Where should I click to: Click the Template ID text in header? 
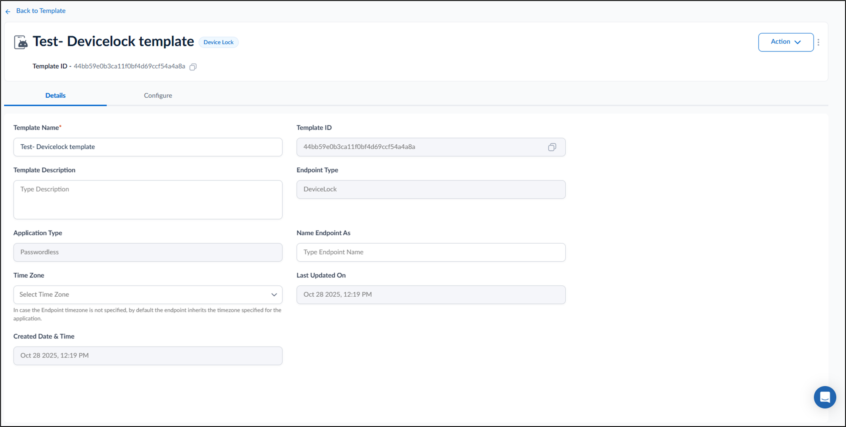129,66
